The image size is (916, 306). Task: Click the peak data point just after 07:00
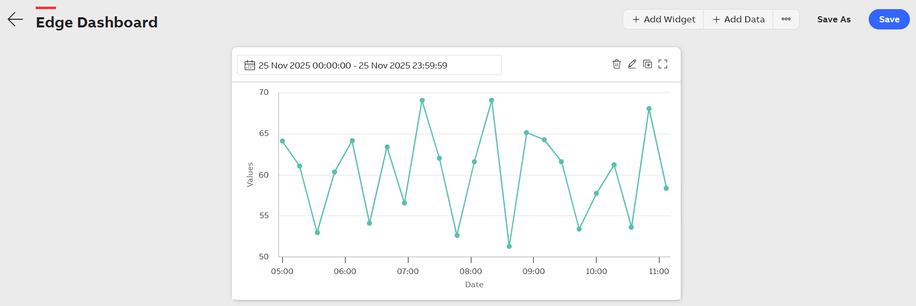coord(422,100)
